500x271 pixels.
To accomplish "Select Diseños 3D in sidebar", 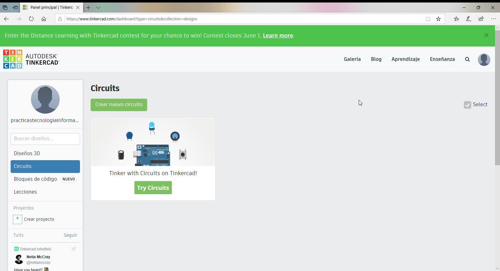I will 45,153.
